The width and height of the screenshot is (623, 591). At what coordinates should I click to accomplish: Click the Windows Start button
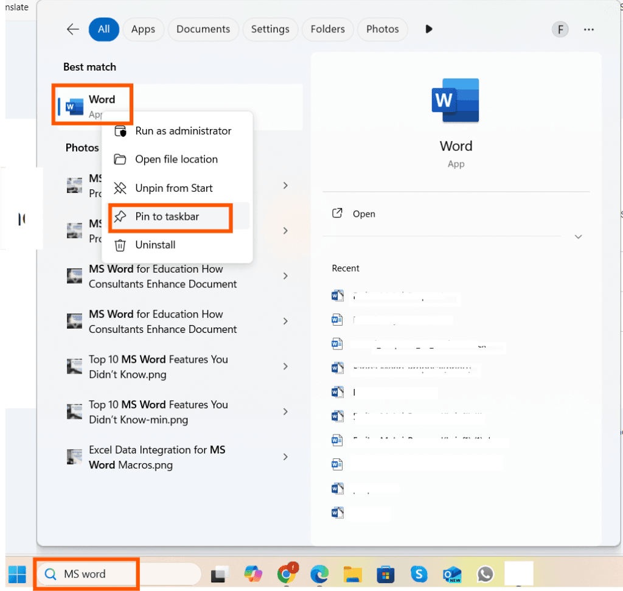click(17, 574)
